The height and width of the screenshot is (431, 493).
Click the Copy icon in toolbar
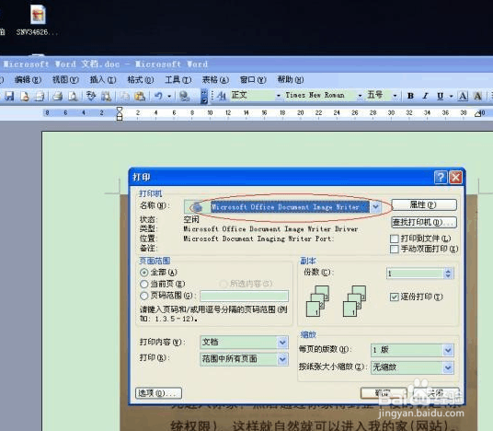(124, 96)
